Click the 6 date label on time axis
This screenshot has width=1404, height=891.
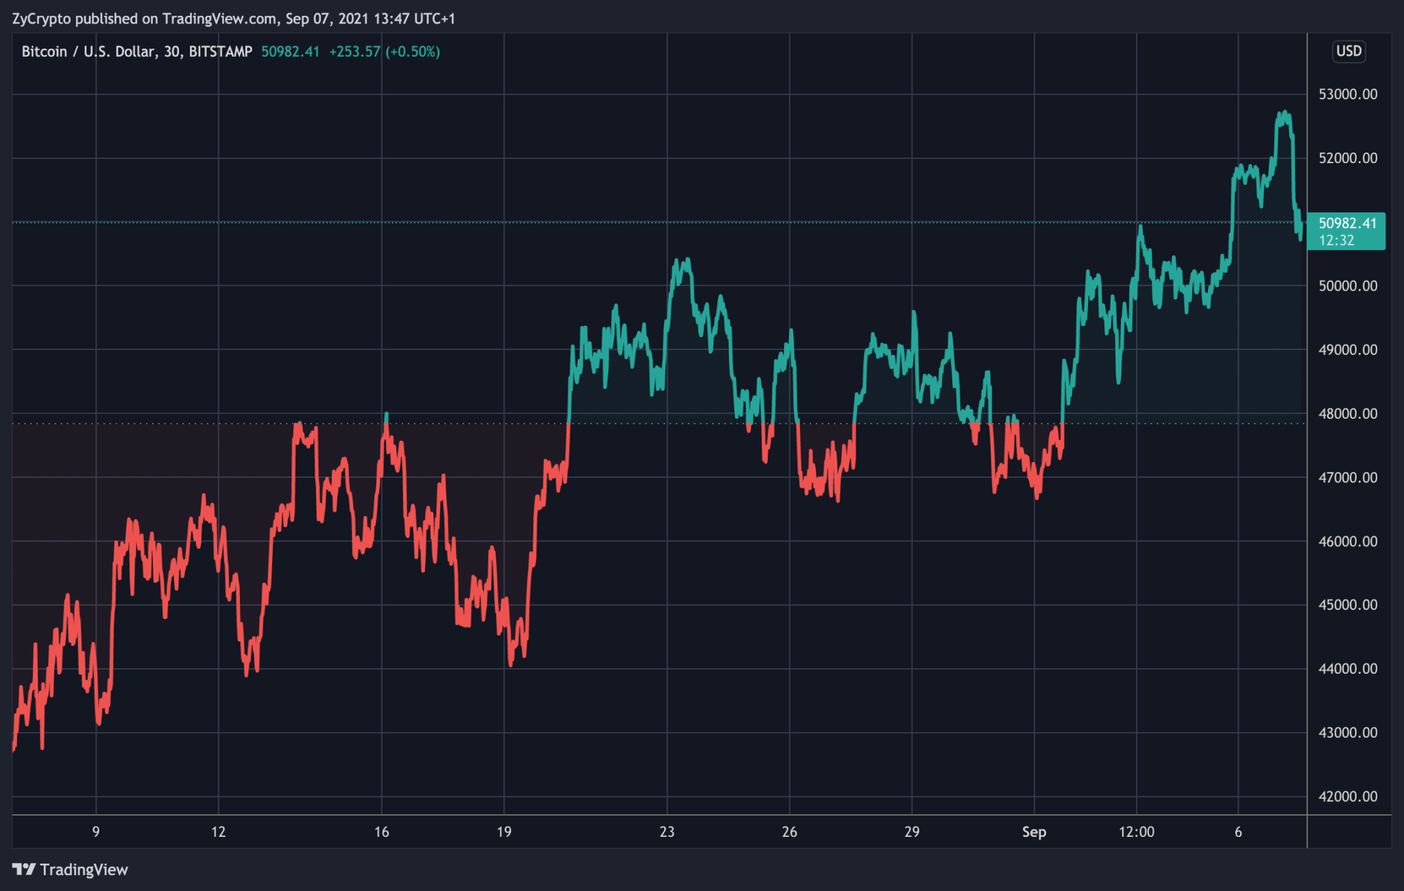point(1238,832)
